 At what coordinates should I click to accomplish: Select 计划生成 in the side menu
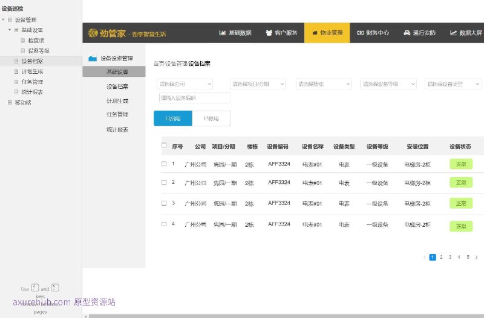point(117,101)
